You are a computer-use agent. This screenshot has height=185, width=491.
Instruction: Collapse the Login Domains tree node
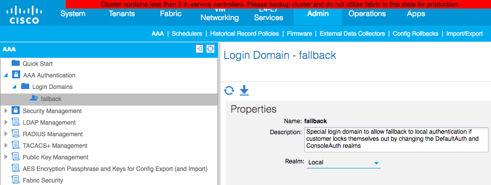15,87
